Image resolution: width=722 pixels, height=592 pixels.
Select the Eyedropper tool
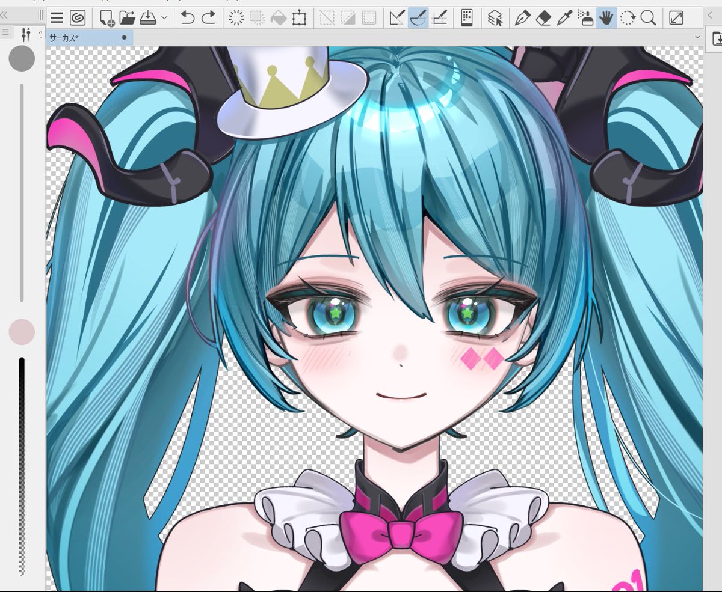coord(564,18)
